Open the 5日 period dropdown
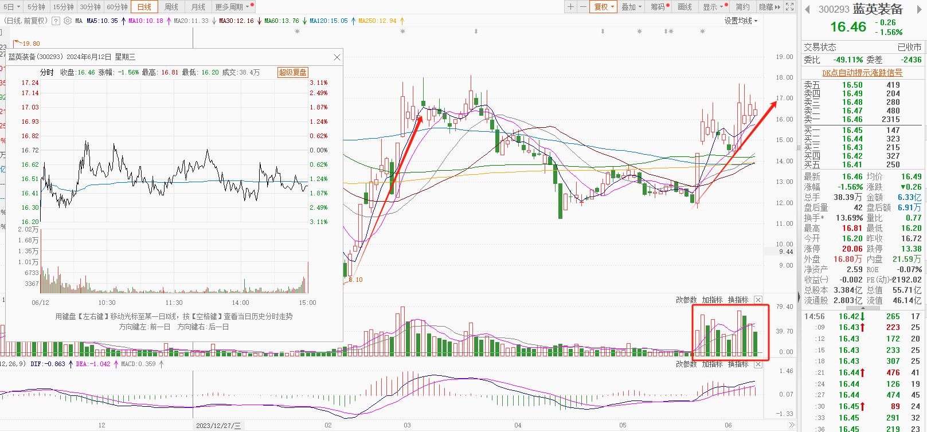The image size is (927, 432). (x=11, y=7)
